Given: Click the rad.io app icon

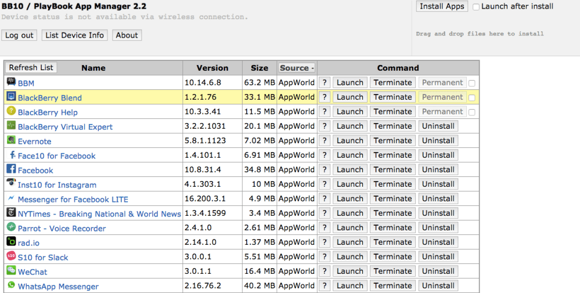Looking at the screenshot, I should point(11,241).
